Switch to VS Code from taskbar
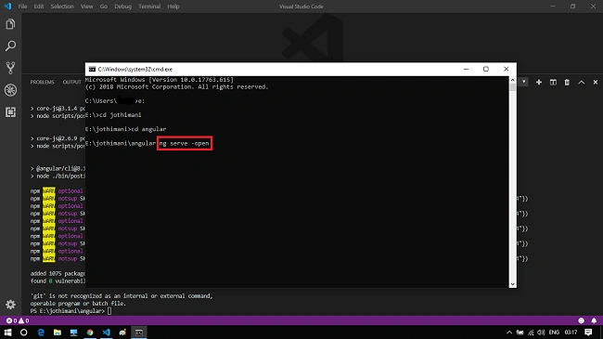Image resolution: width=603 pixels, height=339 pixels. 107,332
